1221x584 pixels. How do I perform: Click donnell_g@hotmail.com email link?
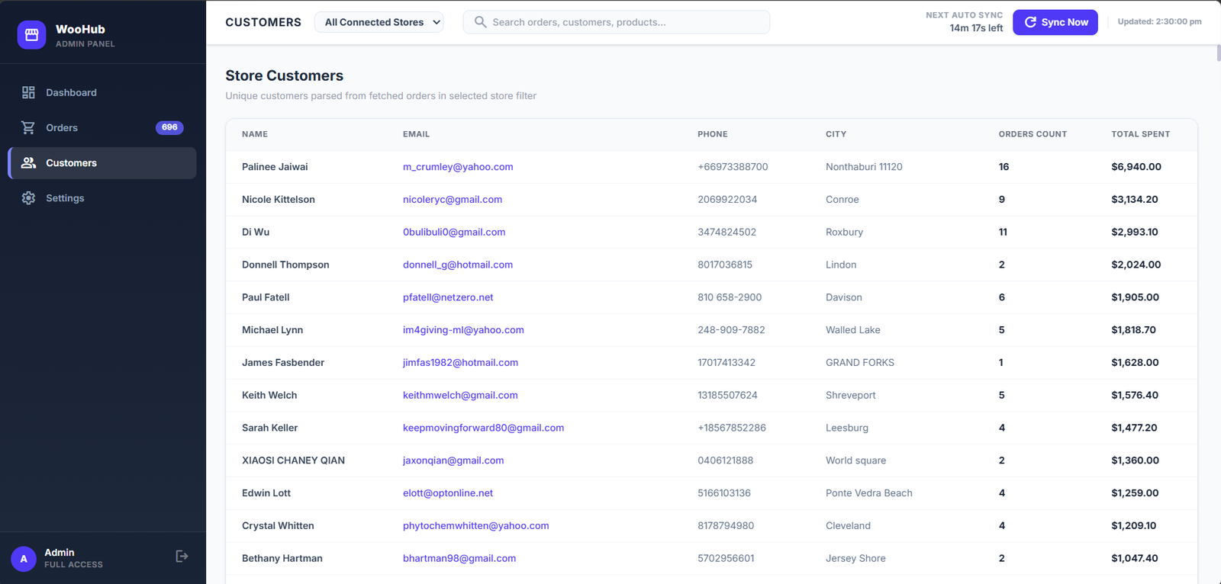pos(458,265)
